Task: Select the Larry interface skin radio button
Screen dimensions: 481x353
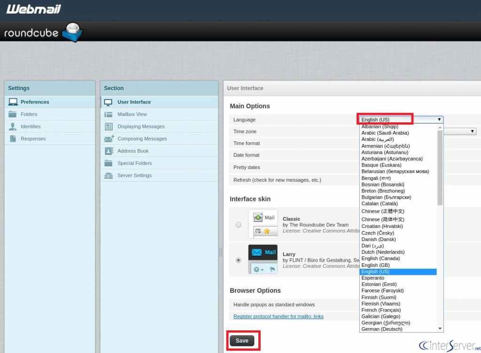Action: click(x=238, y=260)
